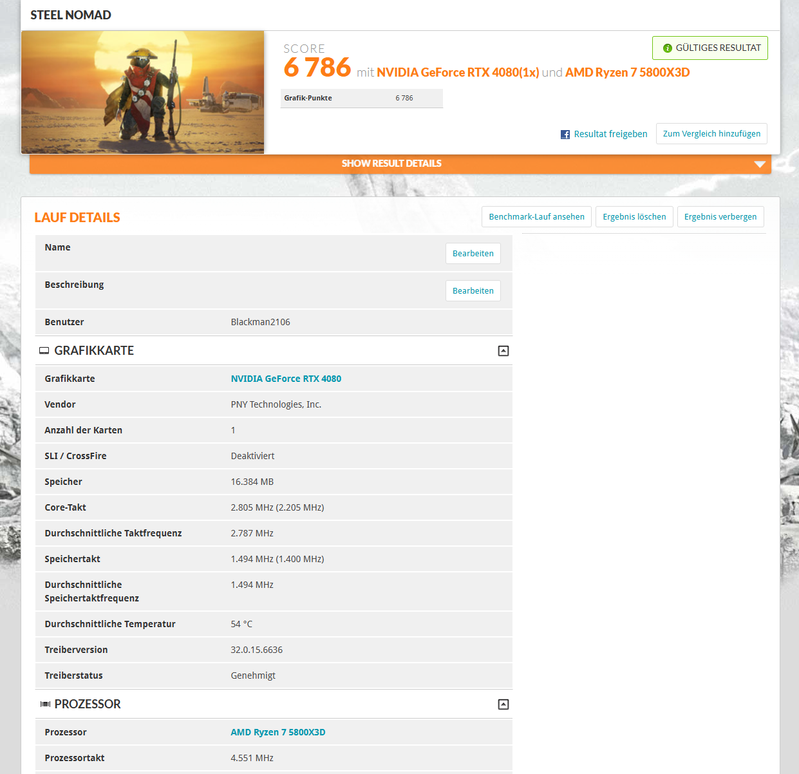Click vendor PNY Technologies, Inc.
The image size is (799, 774).
pyautogui.click(x=276, y=404)
